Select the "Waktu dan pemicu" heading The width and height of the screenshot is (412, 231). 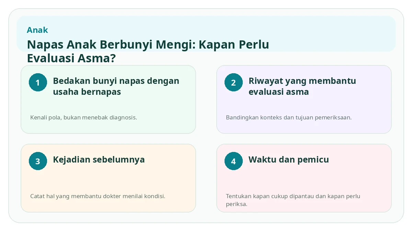[289, 159]
